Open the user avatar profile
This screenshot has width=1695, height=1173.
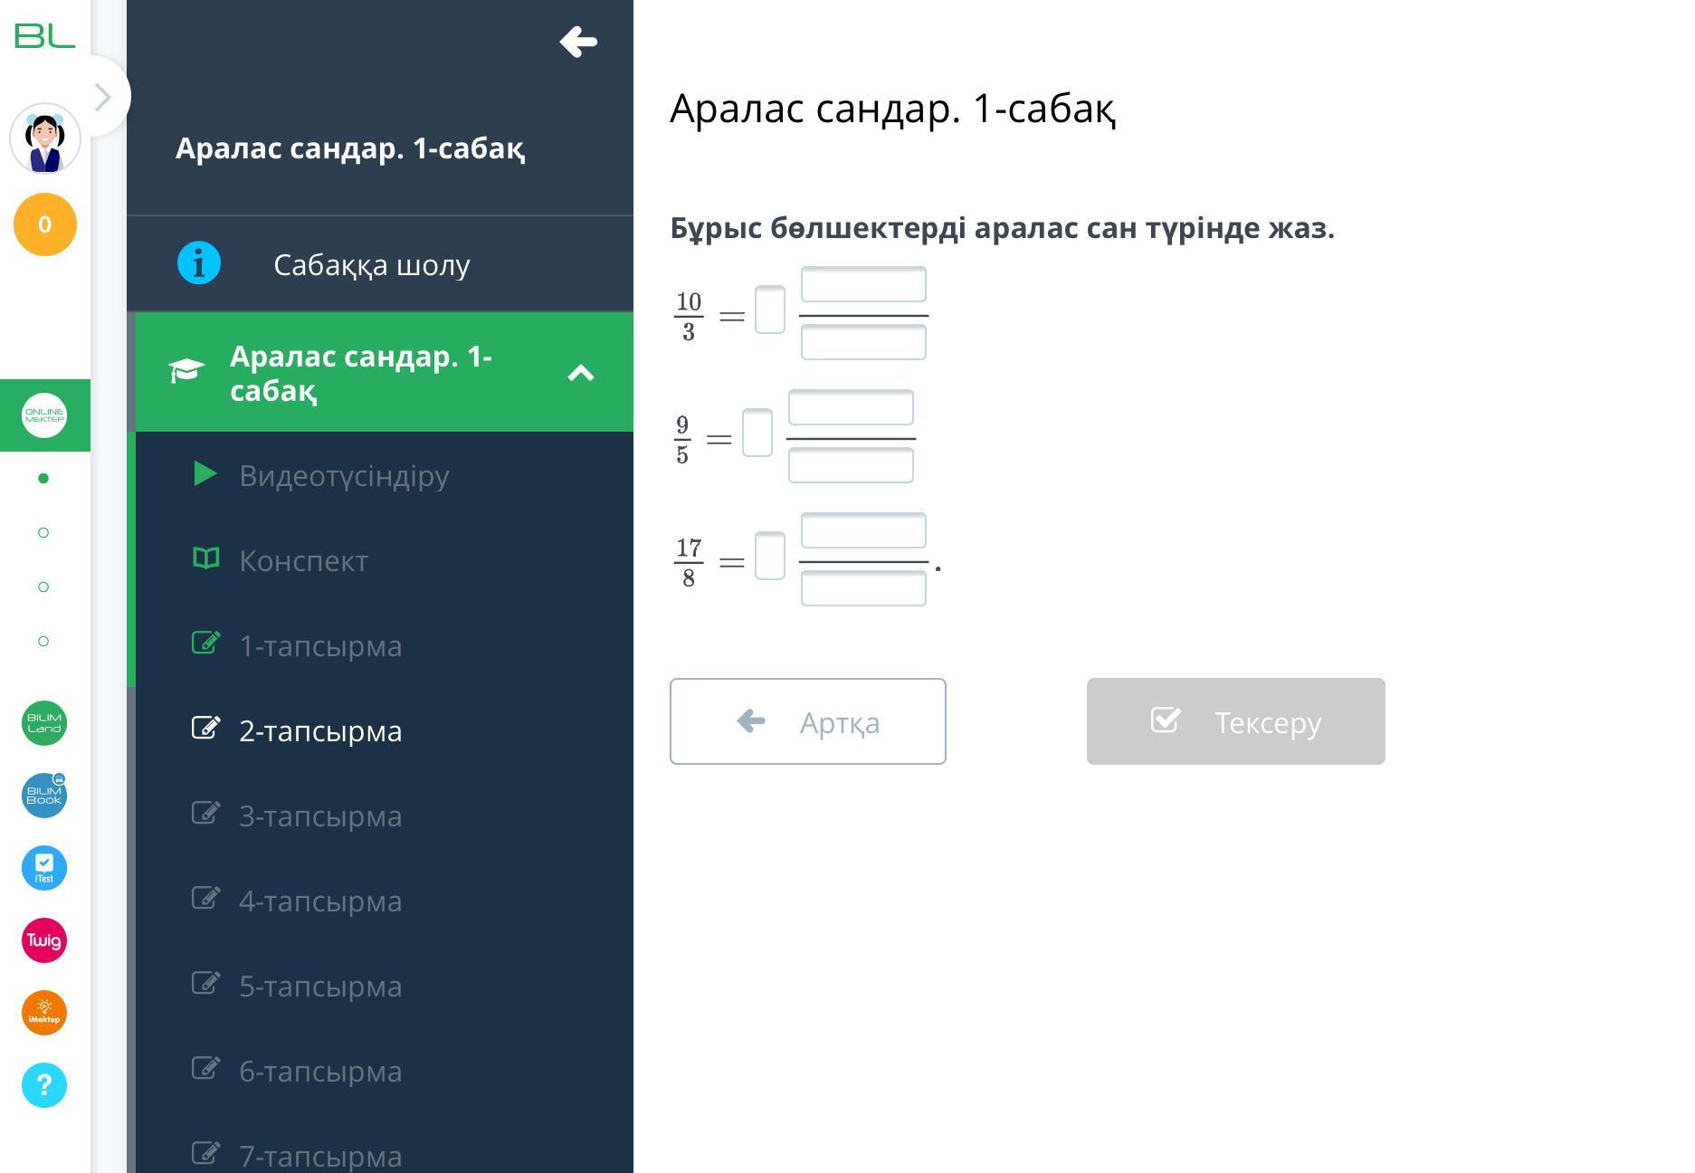click(x=44, y=139)
